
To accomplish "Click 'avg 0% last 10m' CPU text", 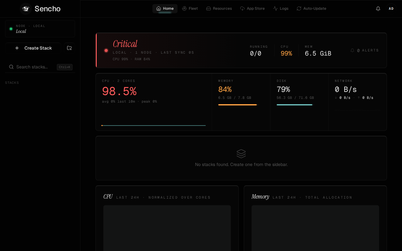I will point(118,102).
